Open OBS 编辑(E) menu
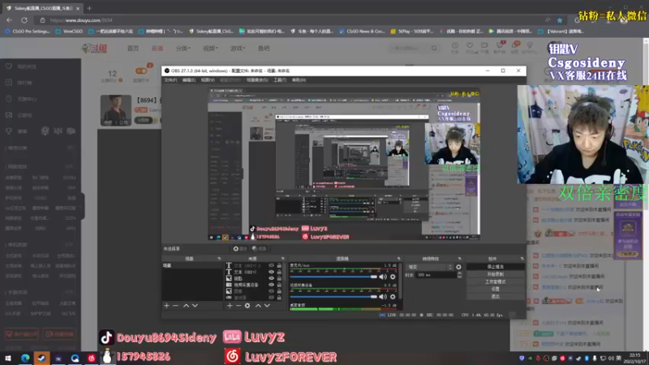This screenshot has width=649, height=365. point(189,79)
